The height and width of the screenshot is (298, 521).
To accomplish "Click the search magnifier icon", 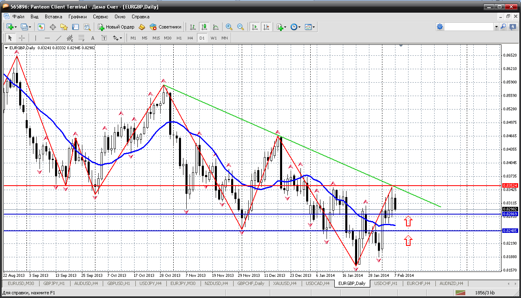I will point(503,26).
